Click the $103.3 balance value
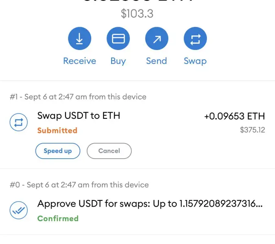 coord(137,14)
